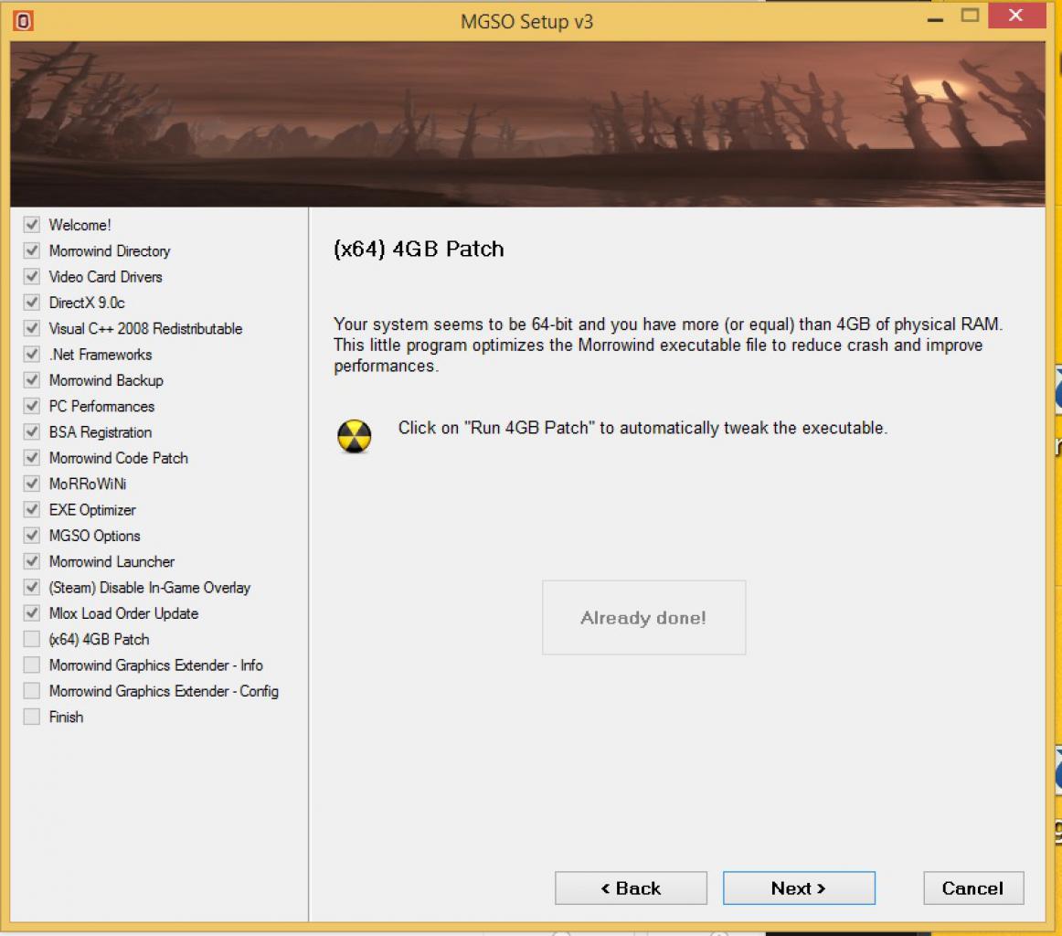Select the 'Finish' step label
The image size is (1062, 936).
coord(66,717)
